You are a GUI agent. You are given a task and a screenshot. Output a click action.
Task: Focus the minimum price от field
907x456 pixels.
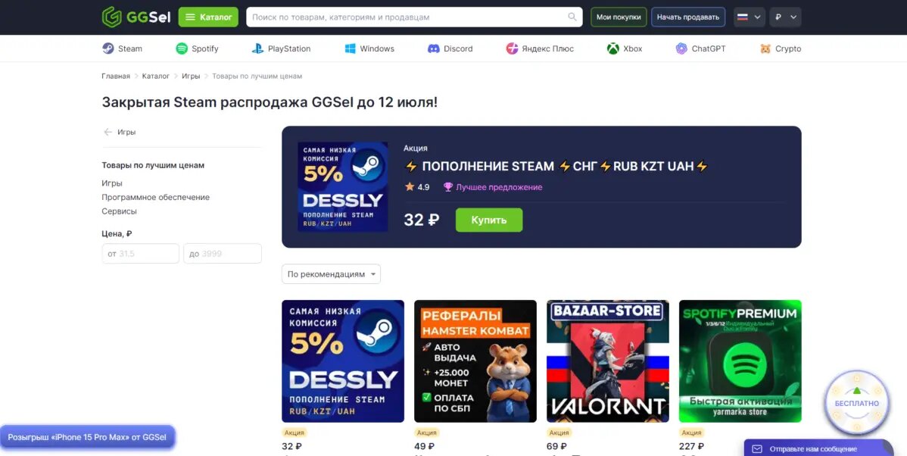(x=141, y=254)
